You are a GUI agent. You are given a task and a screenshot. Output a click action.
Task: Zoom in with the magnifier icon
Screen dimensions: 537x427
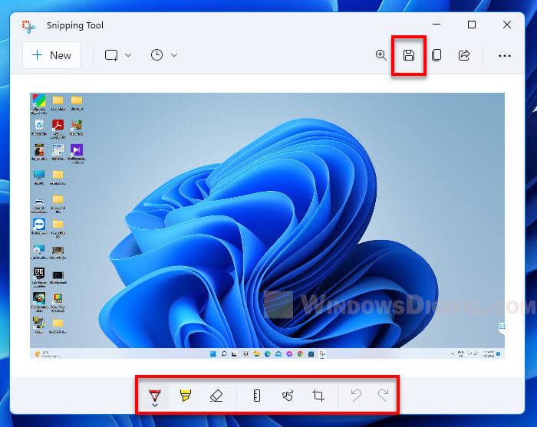[x=381, y=55]
